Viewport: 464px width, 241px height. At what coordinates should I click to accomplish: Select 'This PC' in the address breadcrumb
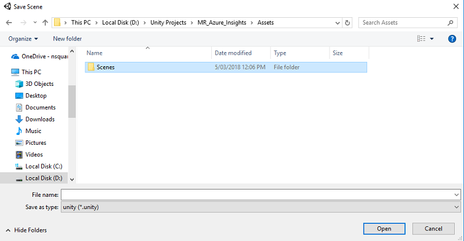click(81, 23)
